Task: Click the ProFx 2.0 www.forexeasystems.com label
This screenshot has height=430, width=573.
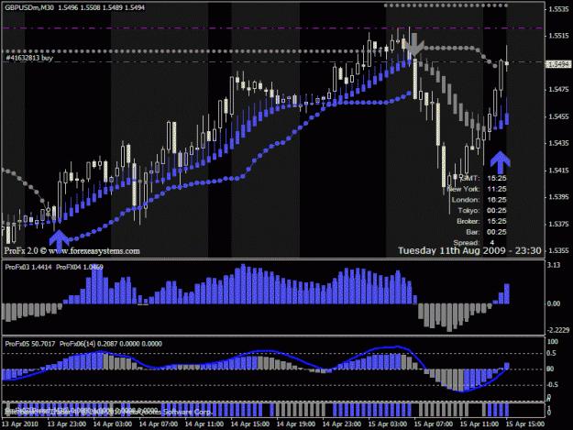Action: coord(72,251)
